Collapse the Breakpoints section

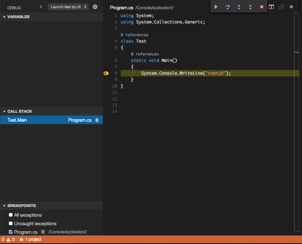[4, 206]
